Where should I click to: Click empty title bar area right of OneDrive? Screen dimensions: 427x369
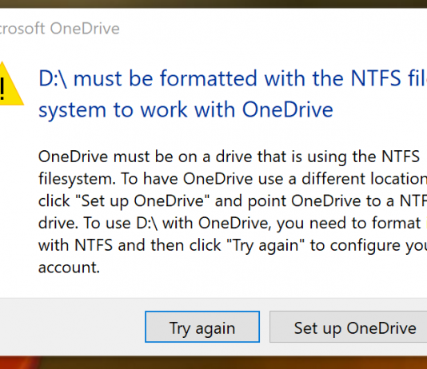[x=273, y=28]
